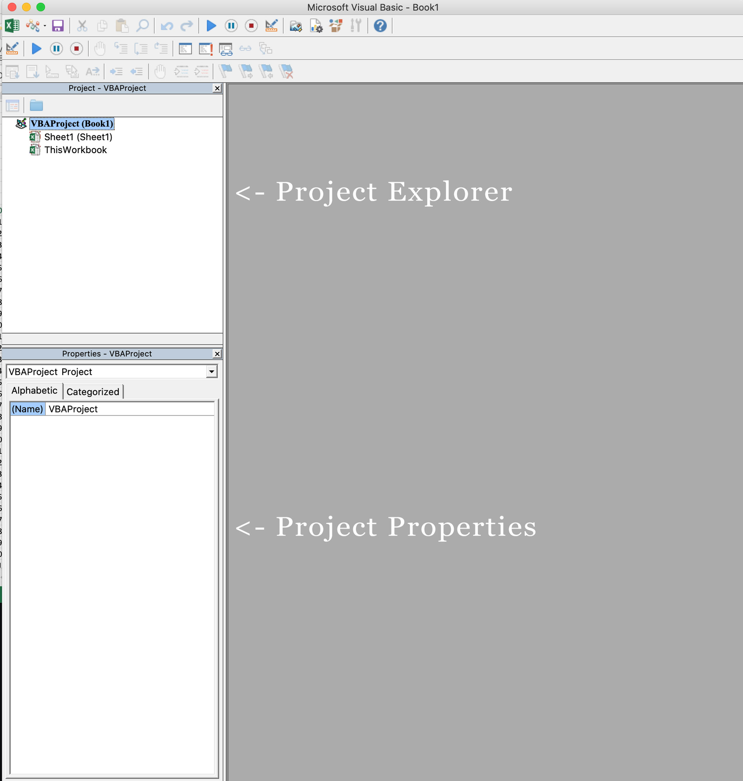This screenshot has height=781, width=743.
Task: Enable Design Mode via its toolbar toggle
Action: (x=272, y=26)
